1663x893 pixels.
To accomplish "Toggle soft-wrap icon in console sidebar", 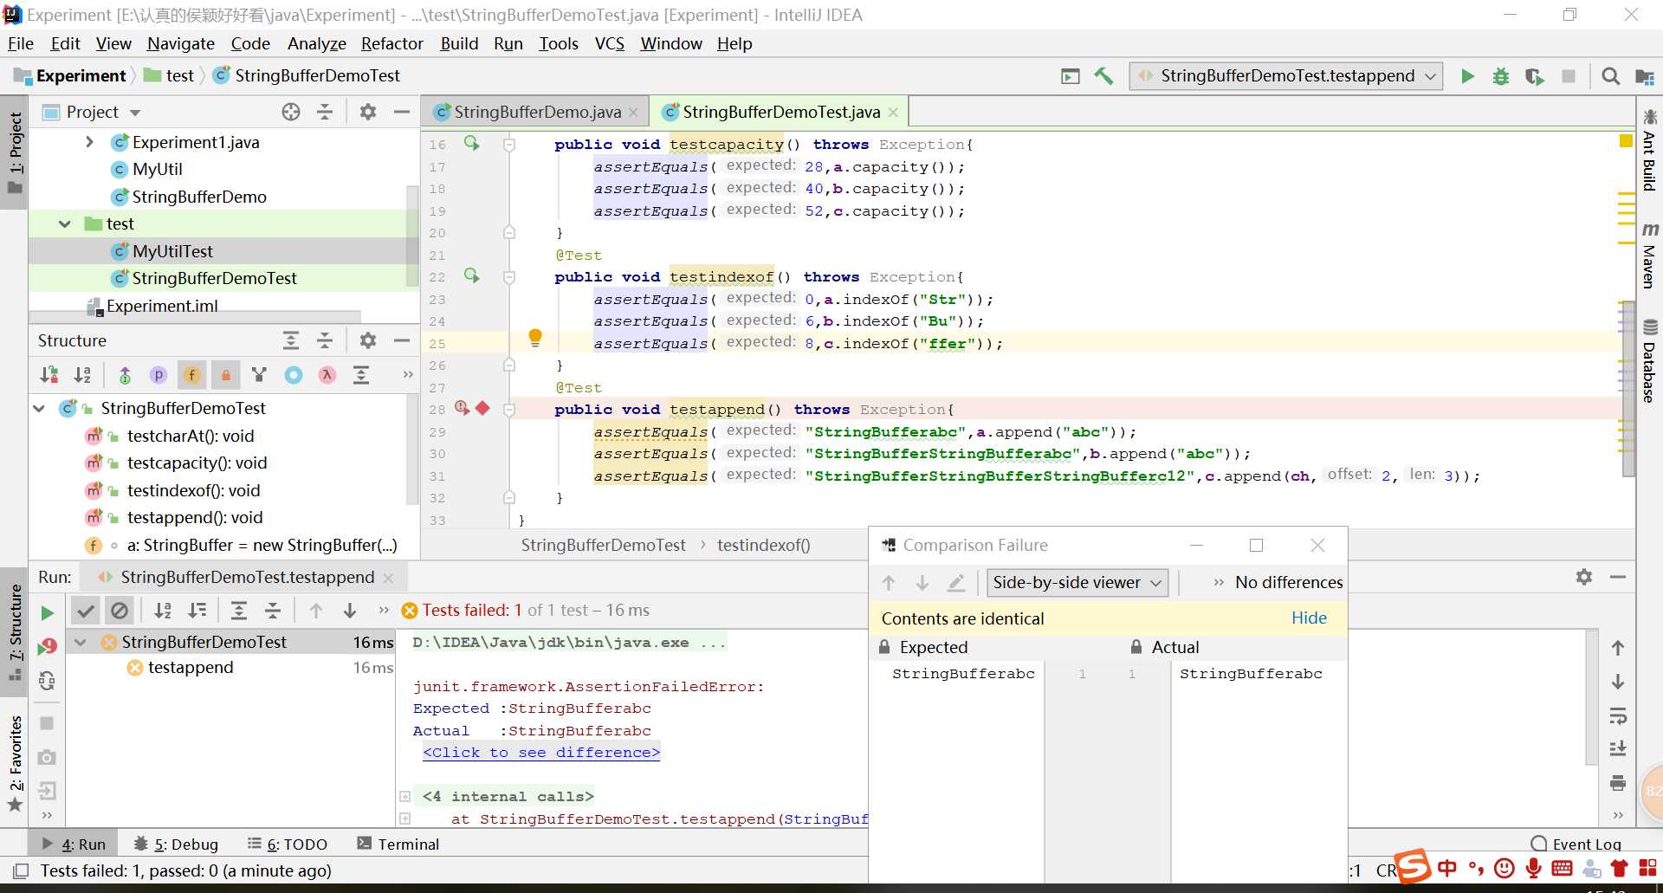I will tap(1618, 715).
